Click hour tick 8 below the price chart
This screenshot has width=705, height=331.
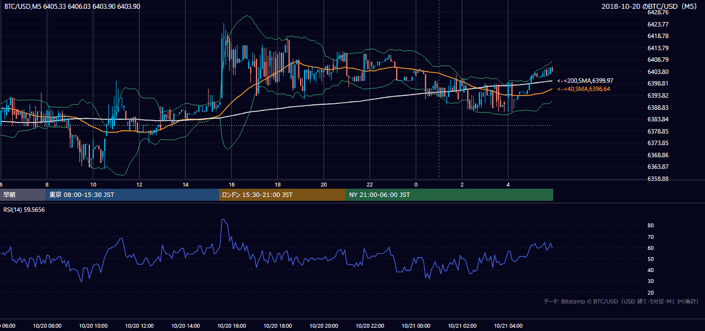point(47,185)
